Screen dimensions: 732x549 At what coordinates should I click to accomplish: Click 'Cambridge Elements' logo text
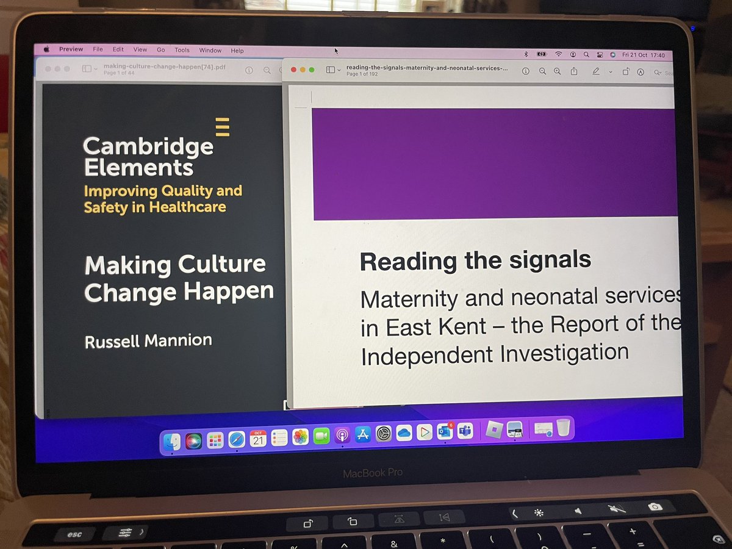[149, 156]
